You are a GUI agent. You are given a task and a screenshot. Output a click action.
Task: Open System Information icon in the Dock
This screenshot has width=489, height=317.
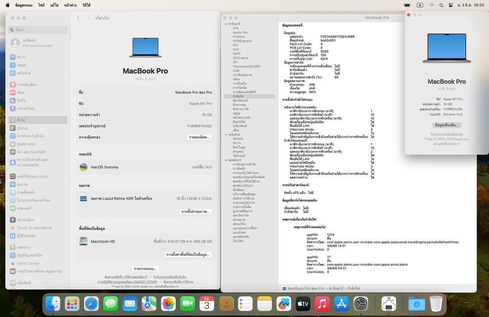click(x=389, y=304)
